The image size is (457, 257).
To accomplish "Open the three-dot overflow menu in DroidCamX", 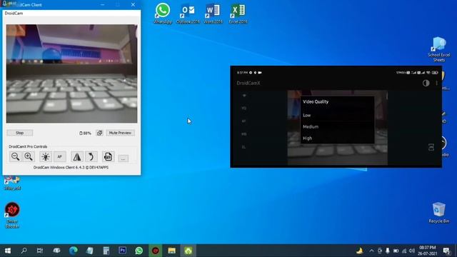I will coord(436,83).
